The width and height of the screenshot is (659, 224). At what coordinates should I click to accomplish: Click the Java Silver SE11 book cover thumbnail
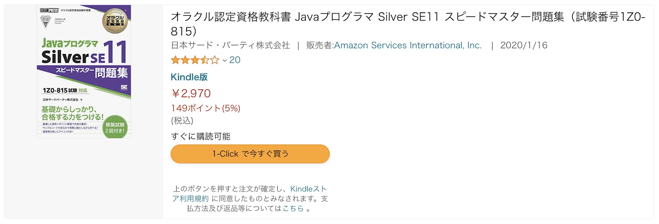(84, 72)
